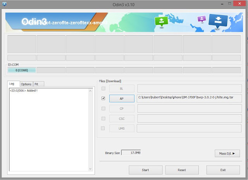Click the Exit button
The image size is (248, 180).
[223, 170]
